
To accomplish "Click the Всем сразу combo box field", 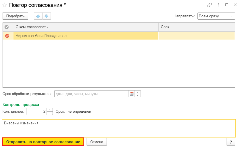I will pos(213,16).
